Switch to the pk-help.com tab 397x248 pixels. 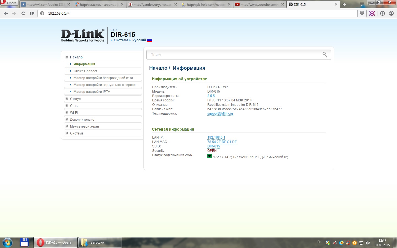point(206,4)
